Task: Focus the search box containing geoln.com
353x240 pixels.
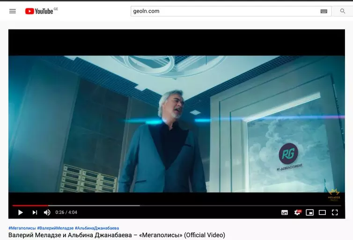Action: coord(231,11)
